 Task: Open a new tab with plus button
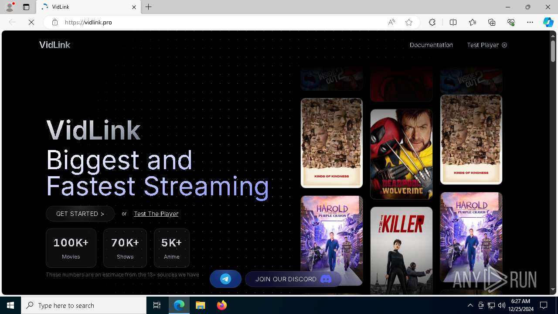tap(149, 7)
